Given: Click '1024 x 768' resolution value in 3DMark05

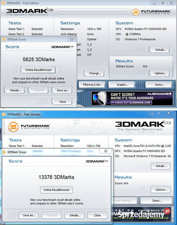Looking at the screenshot, I should coord(94,29).
